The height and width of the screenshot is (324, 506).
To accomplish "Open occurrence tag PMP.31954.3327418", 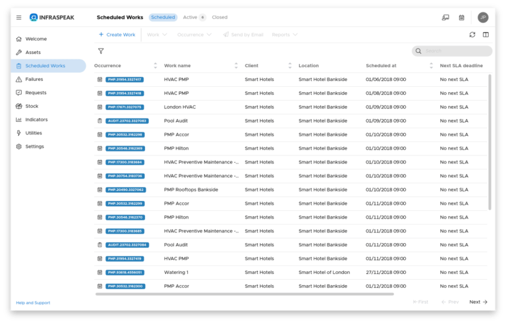I will tap(125, 94).
